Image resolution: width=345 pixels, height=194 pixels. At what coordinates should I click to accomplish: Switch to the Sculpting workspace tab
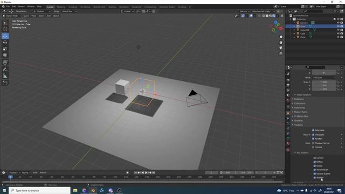pos(73,7)
